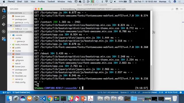Image resolution: width=184 pixels, height=103 pixels.
Task: Open the iTerm2 application menu
Action: coord(11,2)
